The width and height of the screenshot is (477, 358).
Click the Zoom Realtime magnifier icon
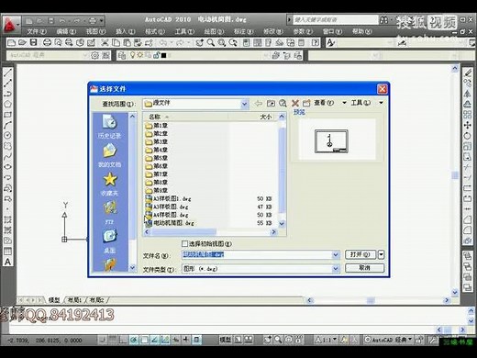click(211, 43)
